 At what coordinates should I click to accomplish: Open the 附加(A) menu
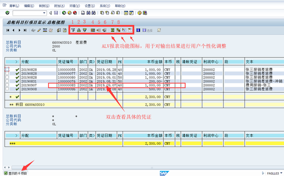[59, 6]
